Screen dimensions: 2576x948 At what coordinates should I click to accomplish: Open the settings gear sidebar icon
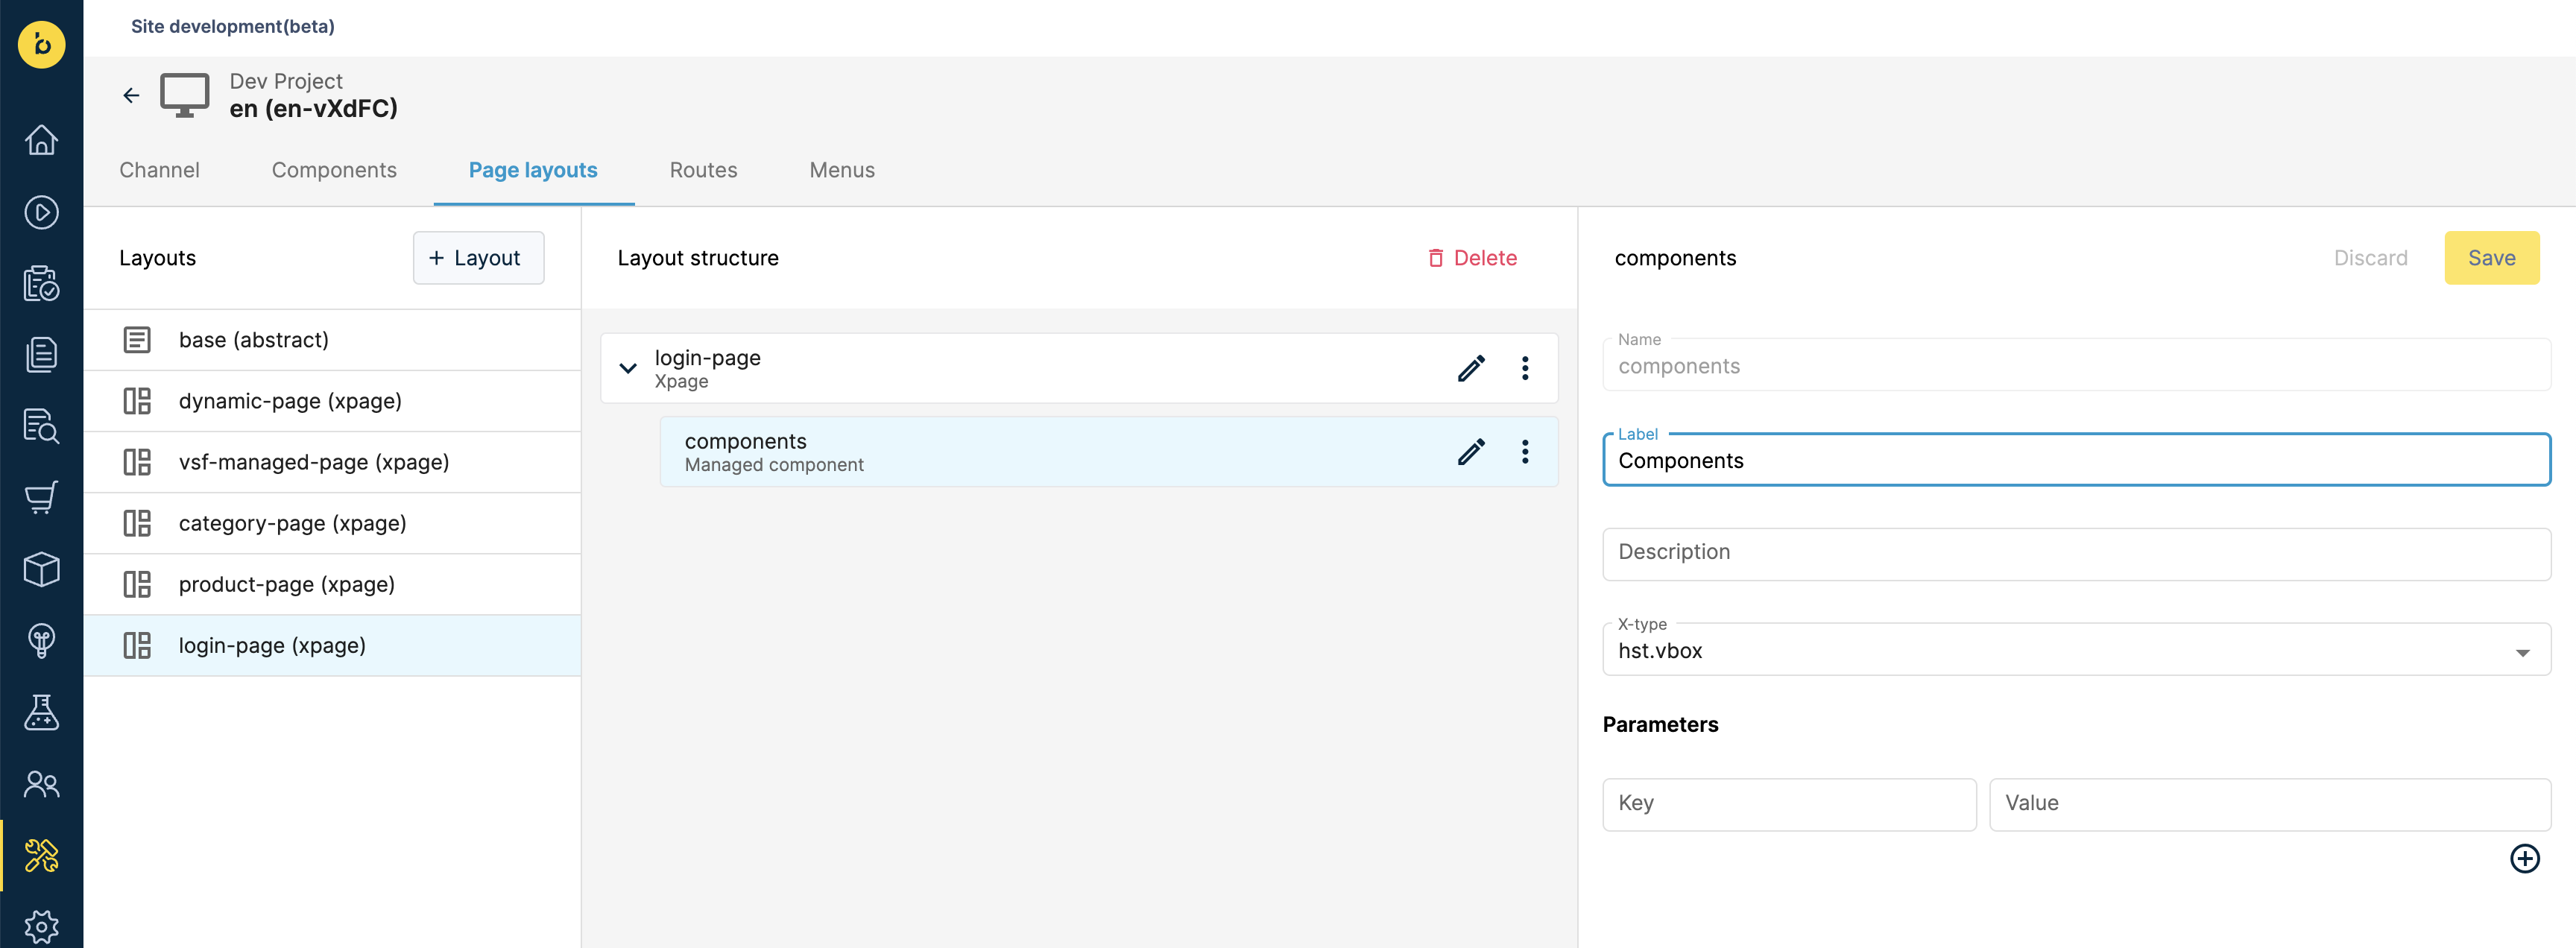[41, 926]
